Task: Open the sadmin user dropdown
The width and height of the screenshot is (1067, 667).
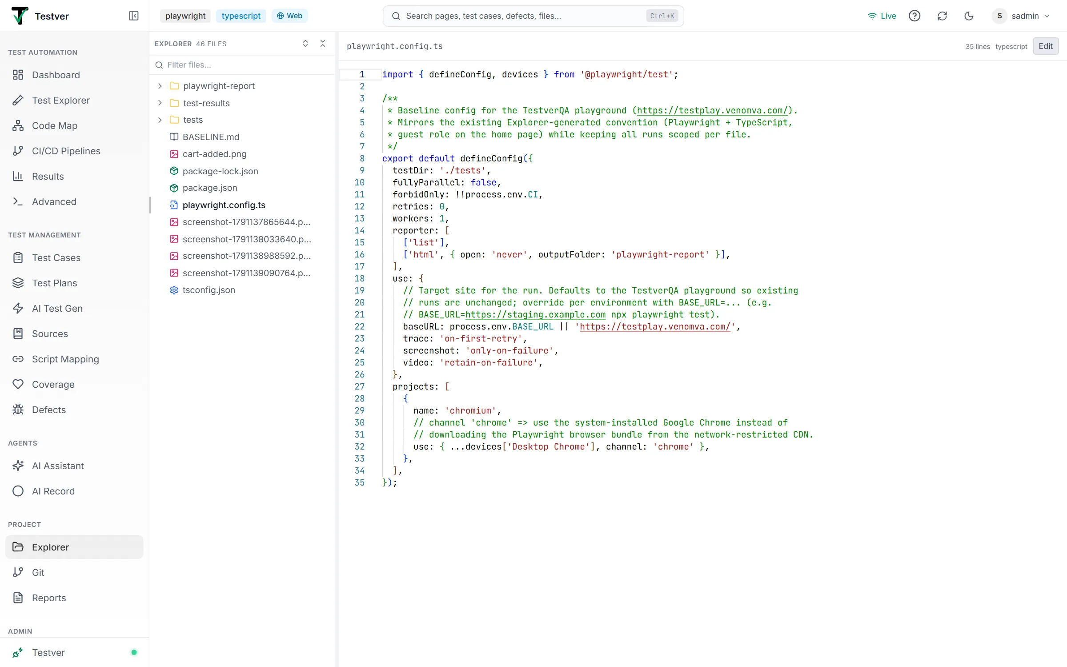Action: click(x=1021, y=16)
